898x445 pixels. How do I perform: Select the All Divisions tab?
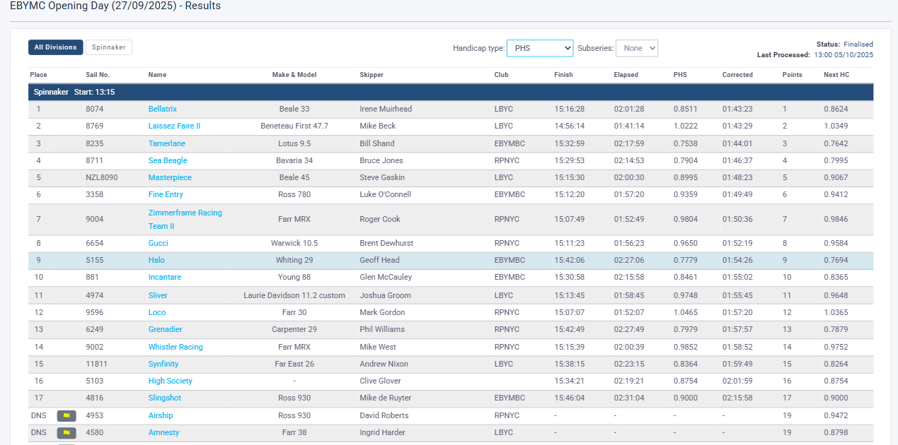[x=56, y=47]
